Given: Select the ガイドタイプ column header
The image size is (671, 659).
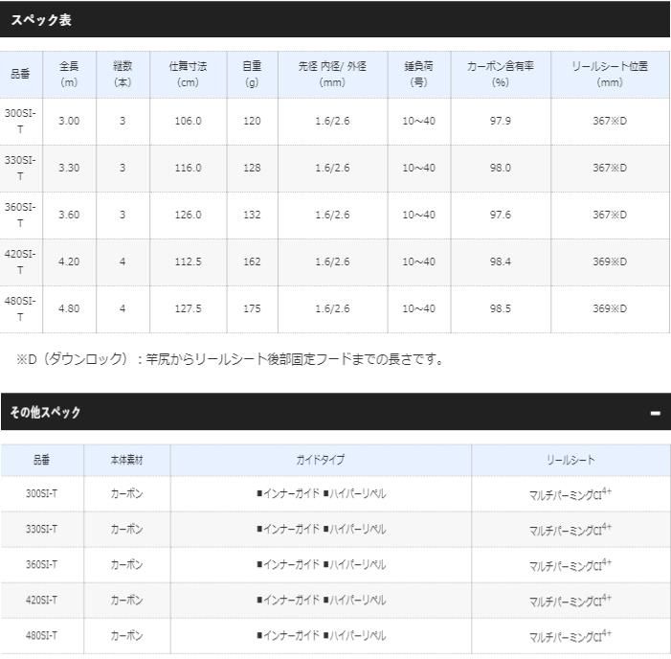Looking at the screenshot, I should (320, 461).
